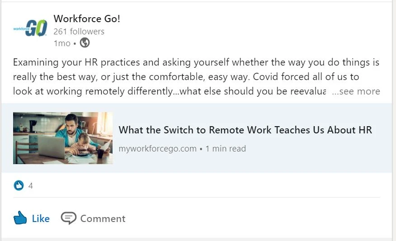Open the Workforce Go! company name link

(x=87, y=19)
